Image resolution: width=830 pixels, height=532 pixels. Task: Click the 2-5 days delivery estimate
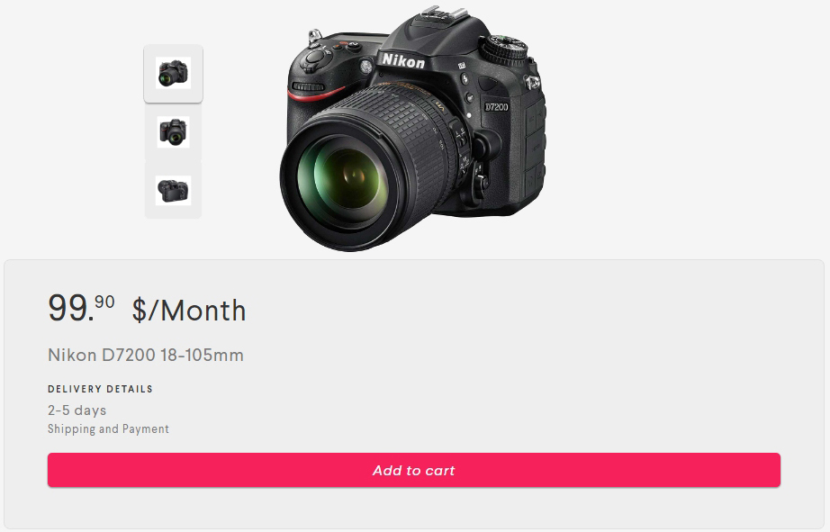click(77, 410)
